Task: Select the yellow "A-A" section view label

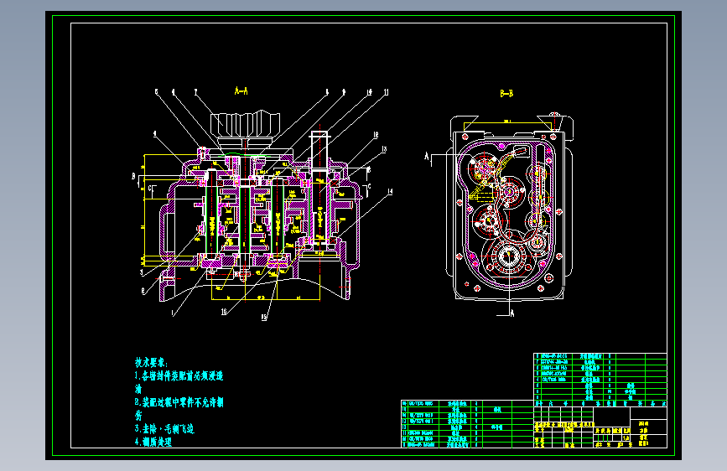Action: (x=241, y=91)
